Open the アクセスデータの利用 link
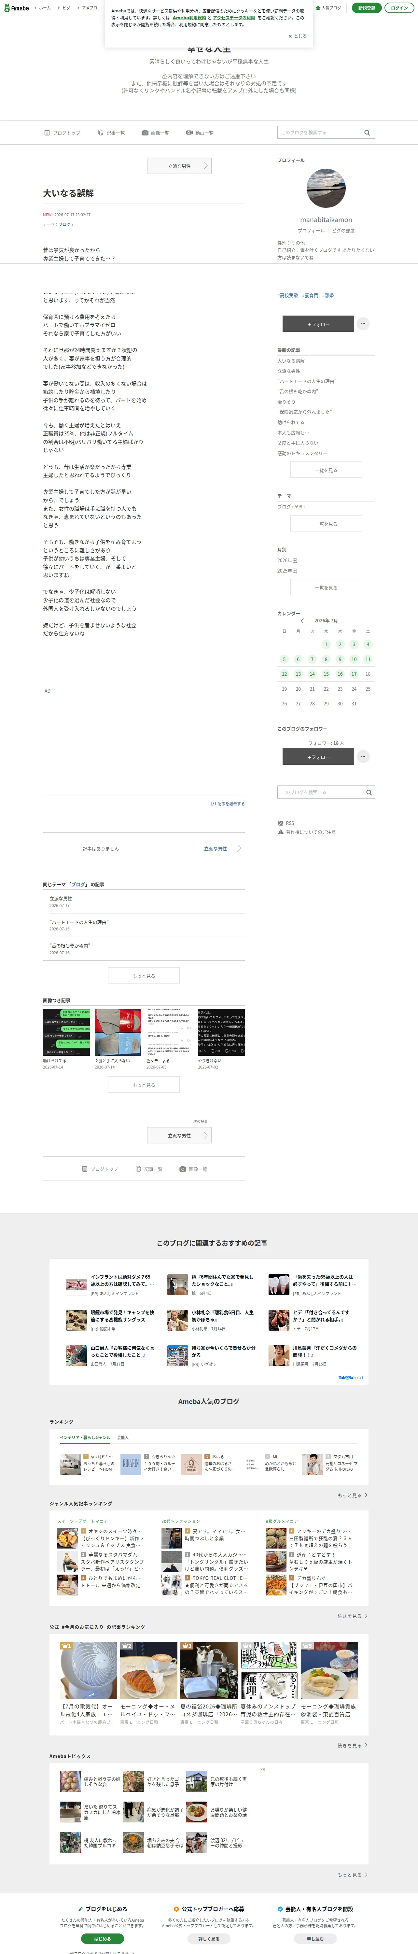The height and width of the screenshot is (1954, 418). [234, 18]
